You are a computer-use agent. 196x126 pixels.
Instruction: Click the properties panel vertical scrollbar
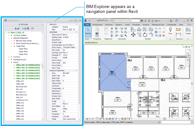click(x=79, y=65)
